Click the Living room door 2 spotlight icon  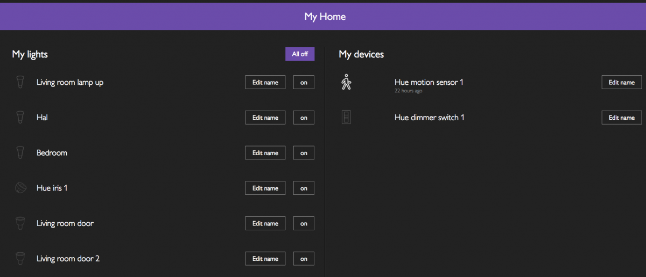tap(20, 259)
